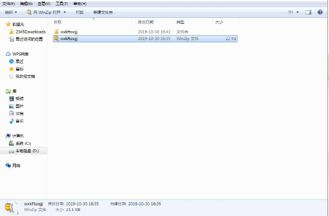Toggle the preview pane icon

308,12
